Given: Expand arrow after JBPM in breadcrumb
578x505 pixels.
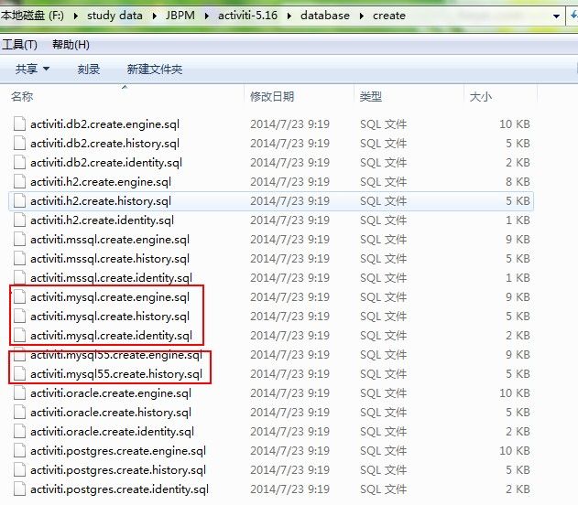Looking at the screenshot, I should click(206, 16).
